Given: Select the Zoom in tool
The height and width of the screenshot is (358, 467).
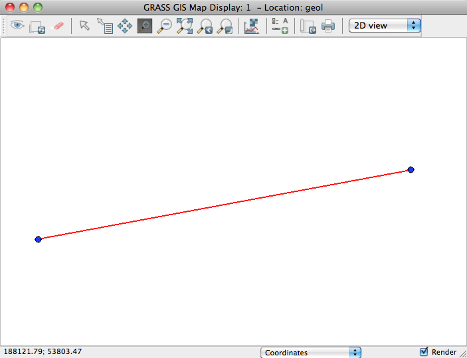Looking at the screenshot, I should (144, 27).
